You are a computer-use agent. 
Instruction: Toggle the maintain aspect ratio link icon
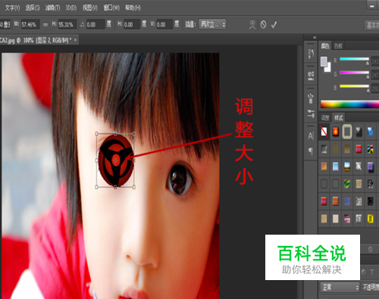(x=45, y=24)
